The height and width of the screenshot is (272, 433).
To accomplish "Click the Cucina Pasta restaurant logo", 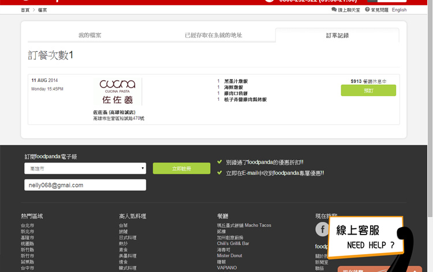I will [118, 92].
